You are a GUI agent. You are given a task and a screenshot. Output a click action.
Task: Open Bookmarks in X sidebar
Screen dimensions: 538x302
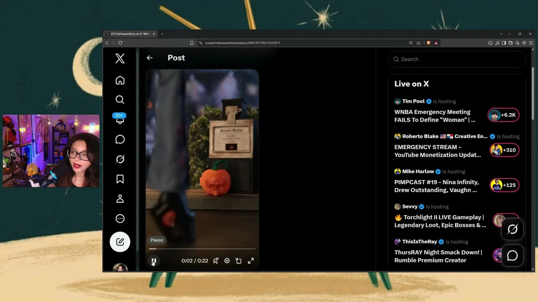[x=120, y=179]
